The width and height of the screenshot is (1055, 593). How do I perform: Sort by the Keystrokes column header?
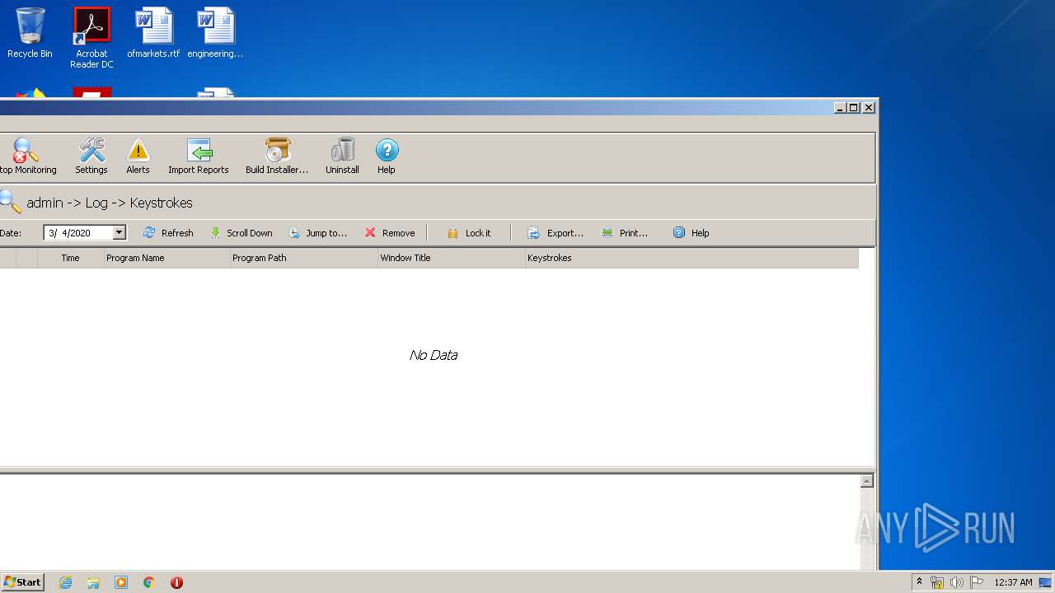[x=692, y=258]
